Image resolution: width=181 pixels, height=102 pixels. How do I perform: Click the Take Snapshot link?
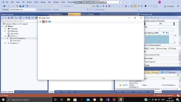(150, 62)
